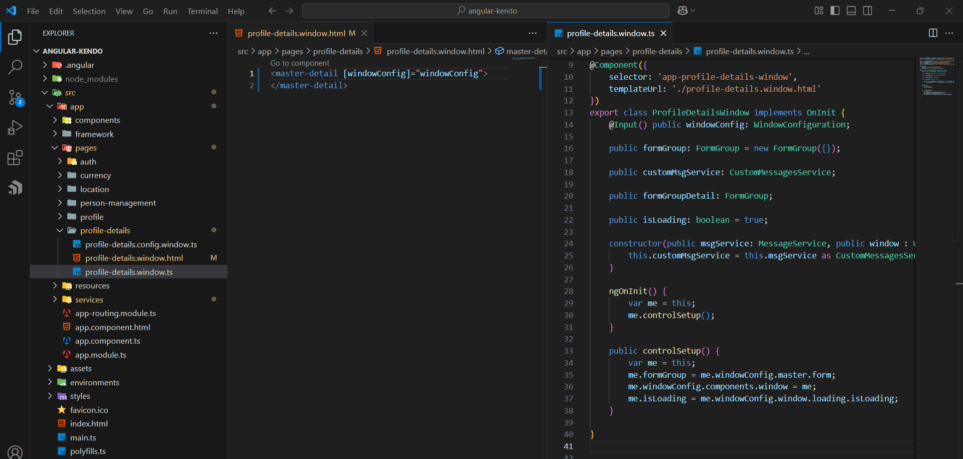This screenshot has width=963, height=459.
Task: Open More Actions for right editor group
Action: click(949, 33)
